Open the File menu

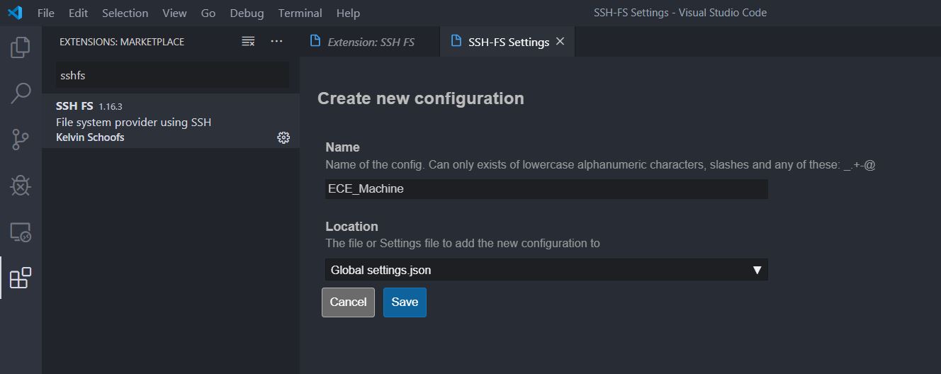tap(45, 13)
